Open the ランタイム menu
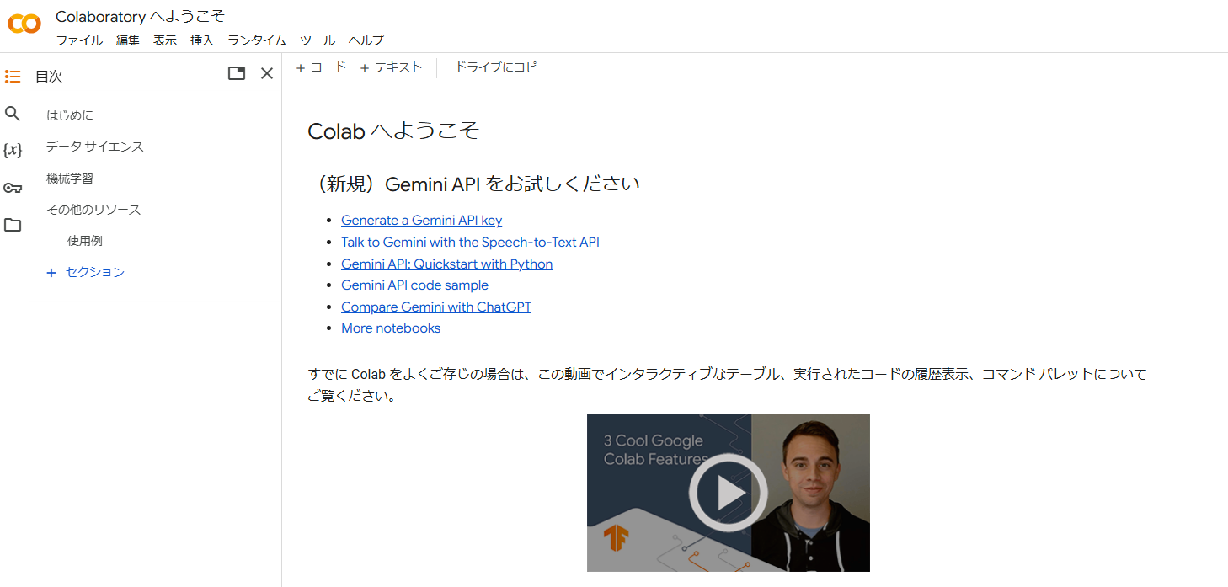1228x587 pixels. click(x=255, y=40)
